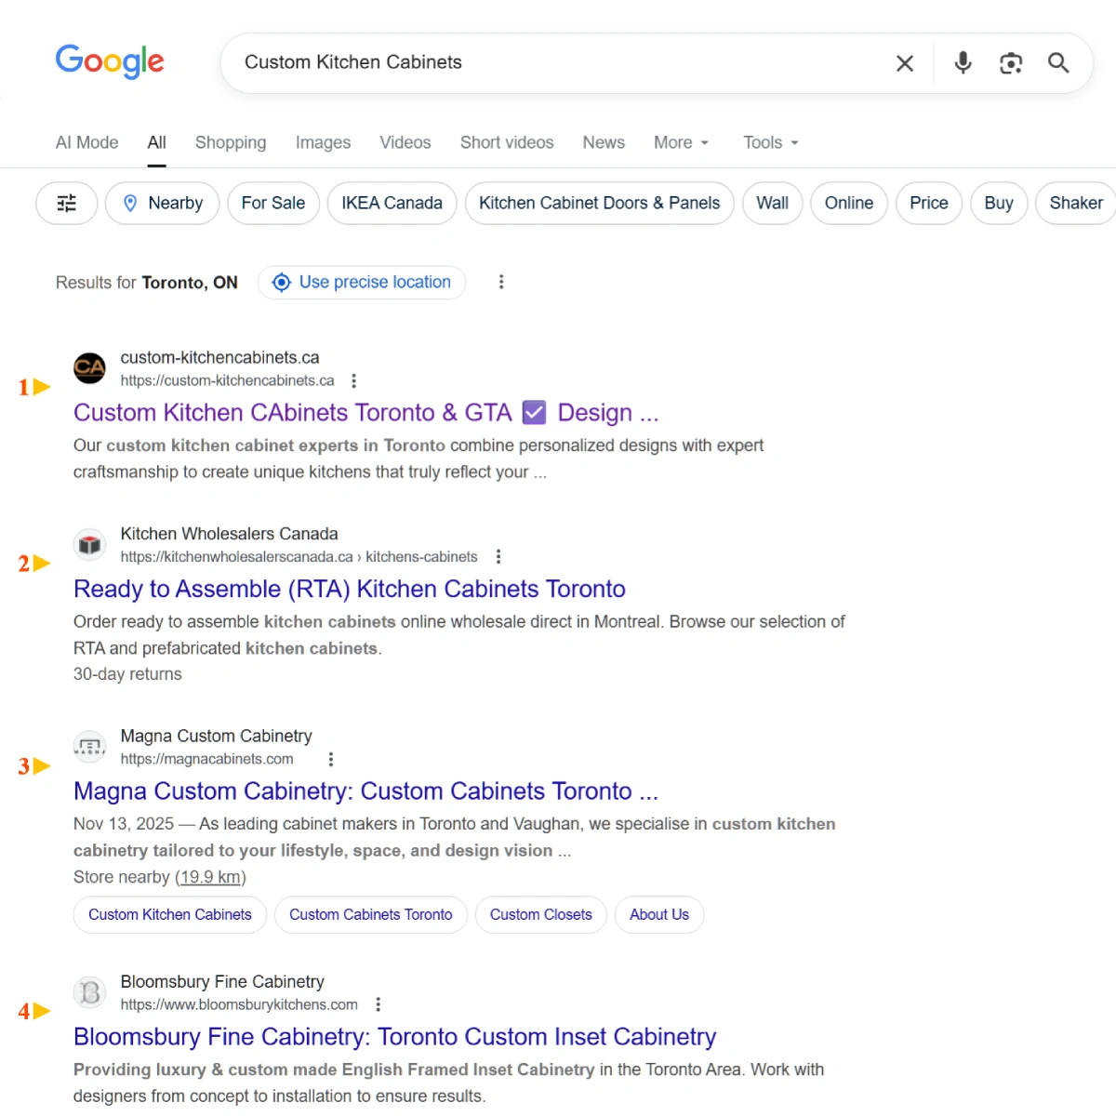Open Custom Closets sitelink chip

point(541,915)
